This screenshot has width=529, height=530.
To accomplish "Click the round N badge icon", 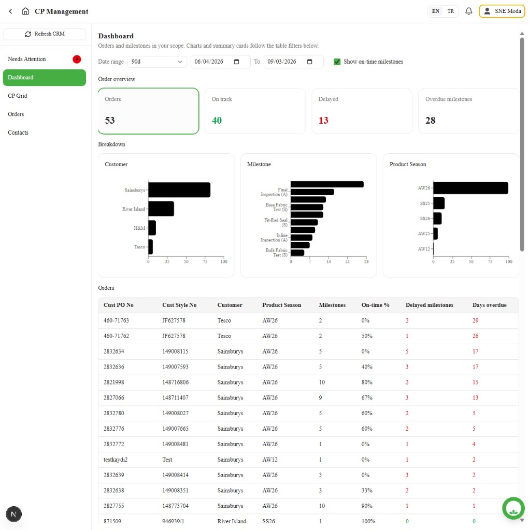I will click(13, 514).
